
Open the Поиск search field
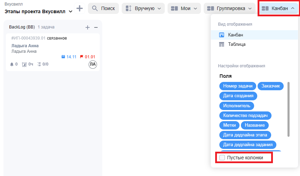(103, 8)
